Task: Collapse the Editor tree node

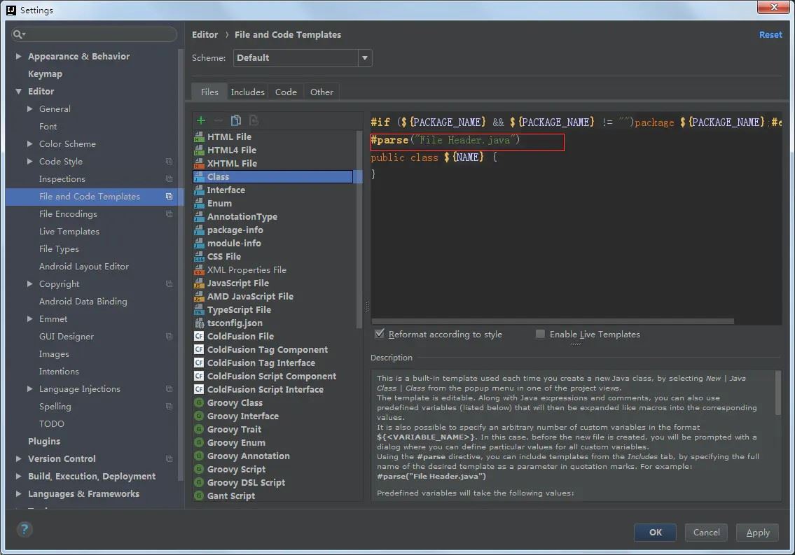Action: (19, 92)
